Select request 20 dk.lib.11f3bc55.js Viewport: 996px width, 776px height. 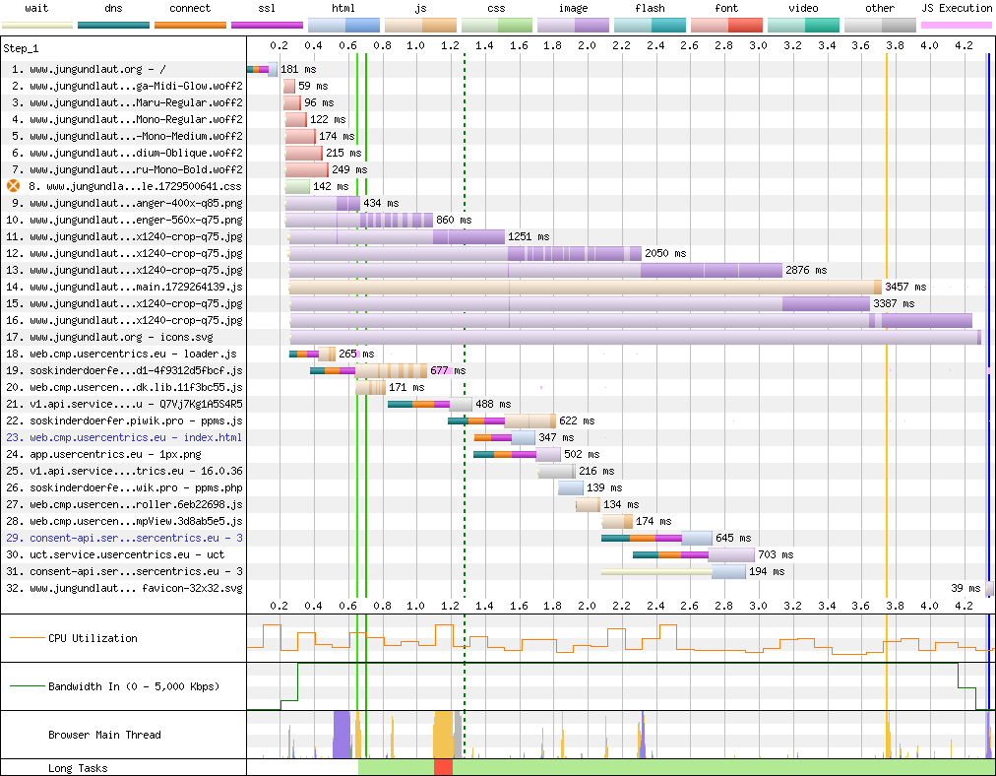pyautogui.click(x=124, y=387)
